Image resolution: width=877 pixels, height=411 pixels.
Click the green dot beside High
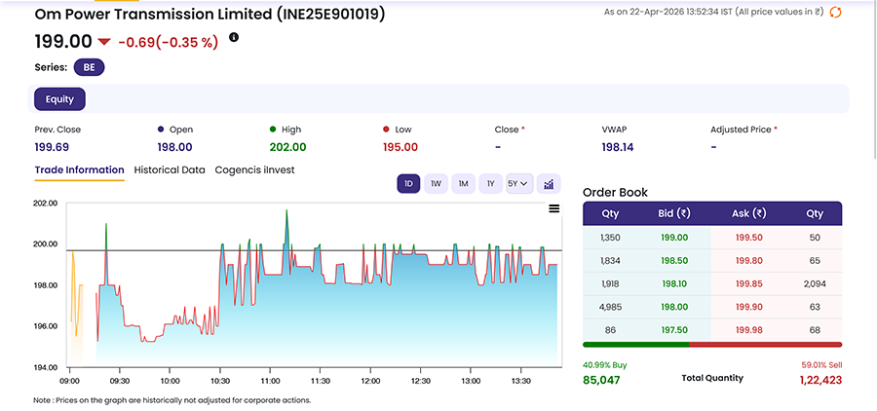[273, 129]
